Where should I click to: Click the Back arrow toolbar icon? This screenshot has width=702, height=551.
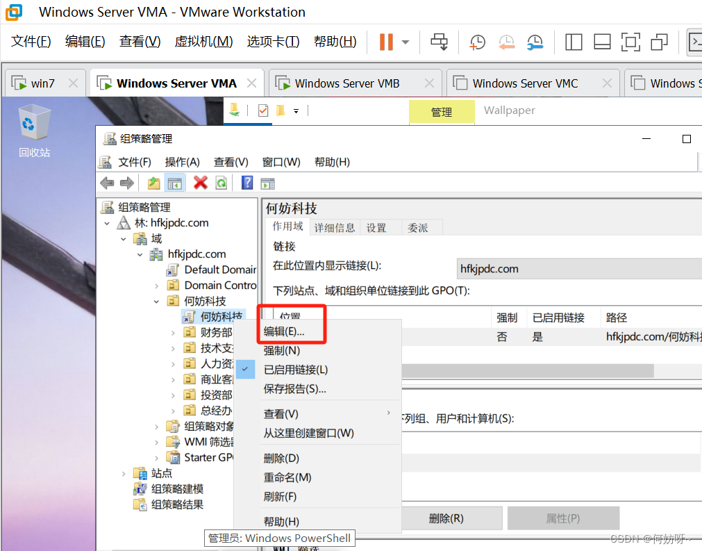107,183
